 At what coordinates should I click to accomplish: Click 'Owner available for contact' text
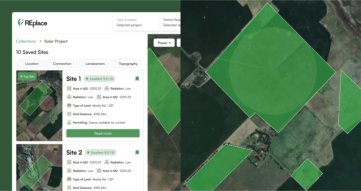click(107, 122)
